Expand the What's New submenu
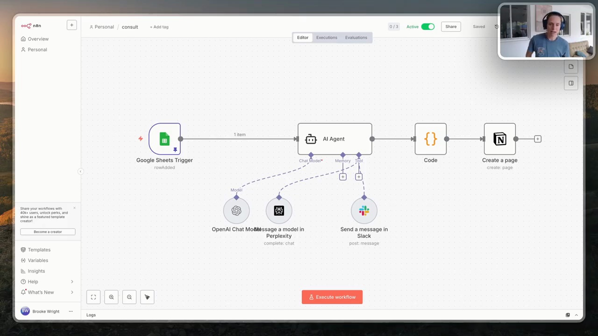Image resolution: width=598 pixels, height=336 pixels. pyautogui.click(x=72, y=292)
